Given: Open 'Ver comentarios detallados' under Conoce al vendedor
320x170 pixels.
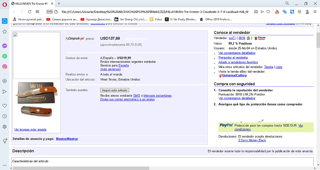Looking at the screenshot, I should 237,53.
